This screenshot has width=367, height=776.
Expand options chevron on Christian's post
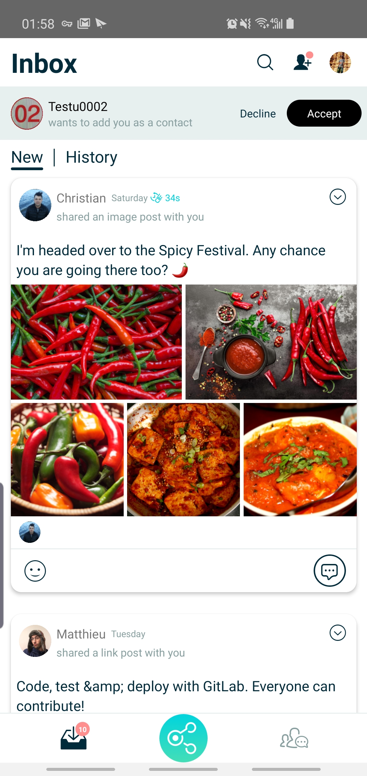pos(337,197)
